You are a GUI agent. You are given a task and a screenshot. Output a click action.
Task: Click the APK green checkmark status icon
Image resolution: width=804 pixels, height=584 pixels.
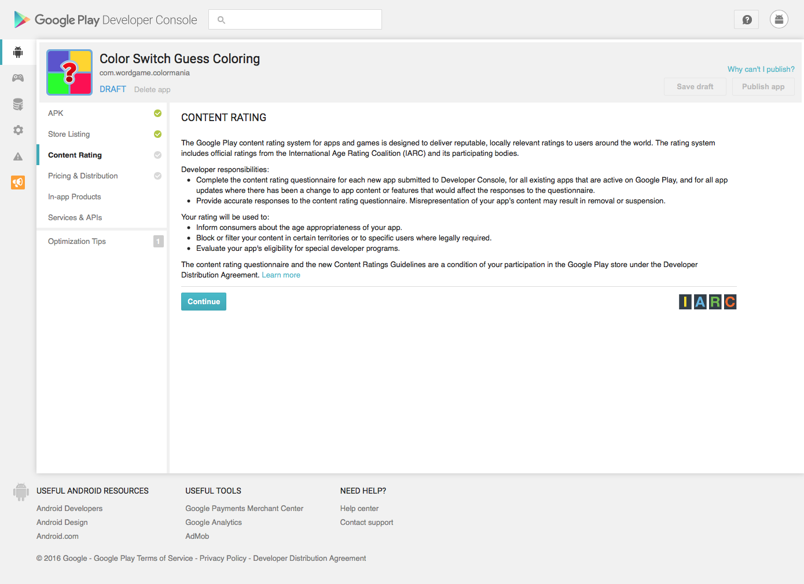click(157, 114)
